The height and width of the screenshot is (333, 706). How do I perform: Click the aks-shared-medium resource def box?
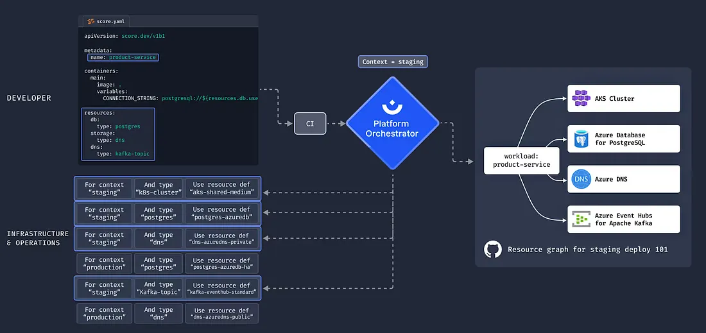click(x=222, y=189)
